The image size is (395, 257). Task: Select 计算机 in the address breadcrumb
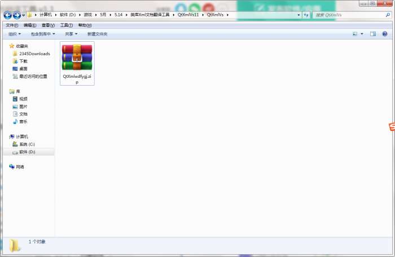(46, 15)
